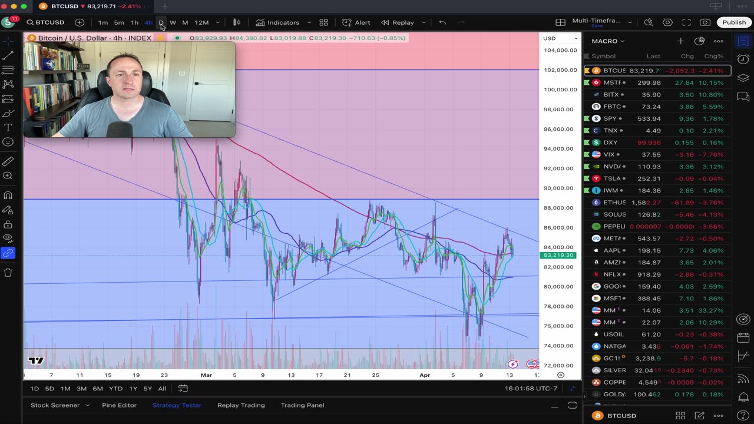Open chart settings hexagon icon
The height and width of the screenshot is (424, 754).
click(x=667, y=22)
